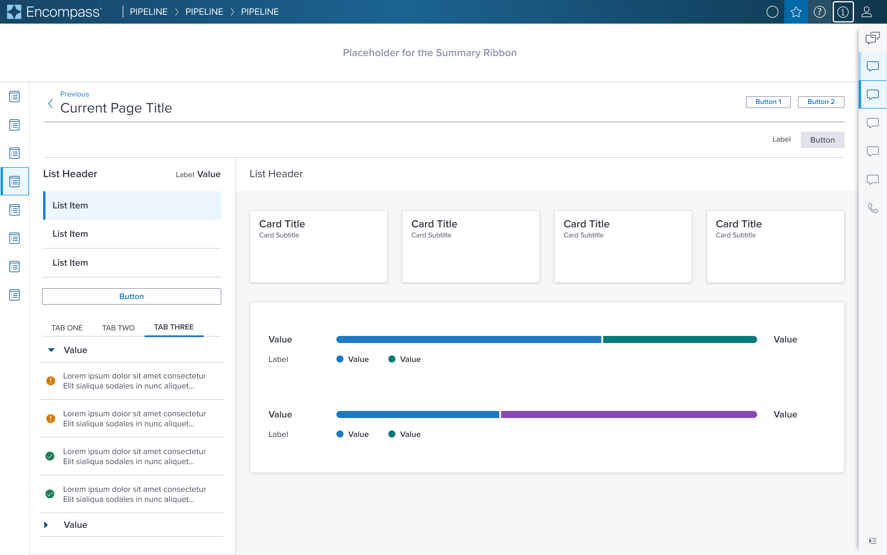Screen dimensions: 887x555
Task: Click Button 1 in the page header
Action: pos(767,101)
